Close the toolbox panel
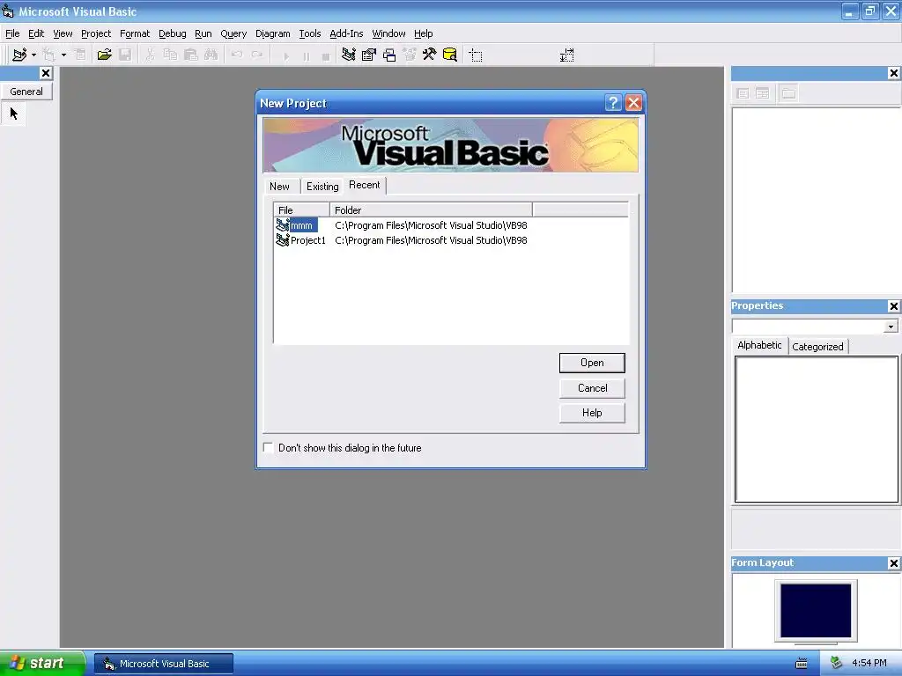This screenshot has width=902, height=676. coord(46,73)
